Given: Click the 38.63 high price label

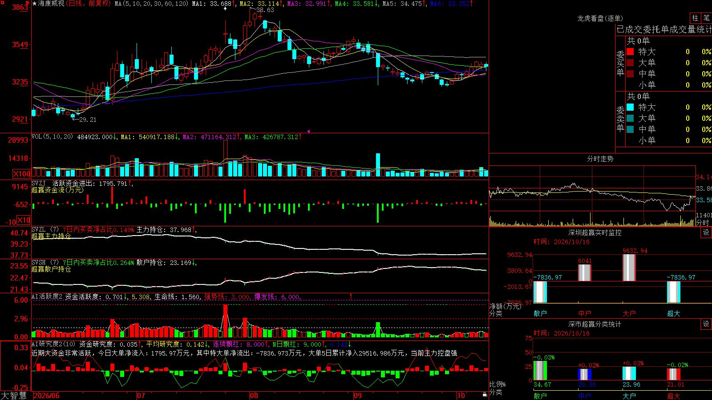Looking at the screenshot, I should click(x=265, y=10).
